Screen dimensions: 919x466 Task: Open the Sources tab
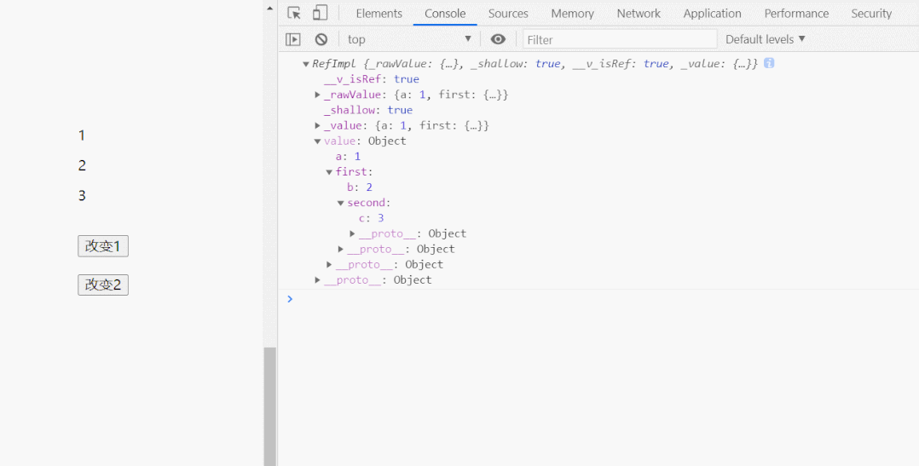click(508, 14)
